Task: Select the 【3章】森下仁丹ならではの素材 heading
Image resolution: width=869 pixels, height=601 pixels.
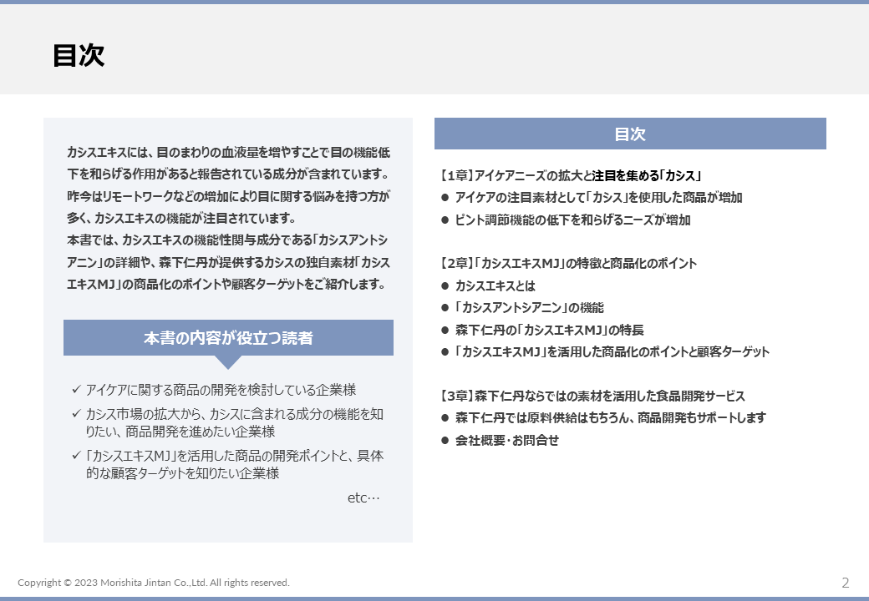Action: tap(592, 396)
